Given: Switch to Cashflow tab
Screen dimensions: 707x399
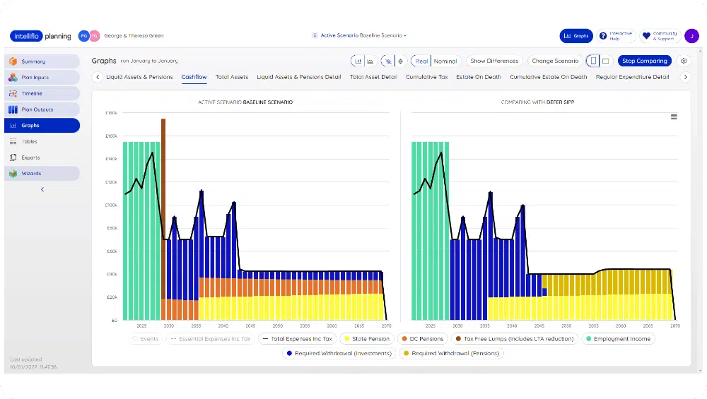Looking at the screenshot, I should pyautogui.click(x=194, y=77).
